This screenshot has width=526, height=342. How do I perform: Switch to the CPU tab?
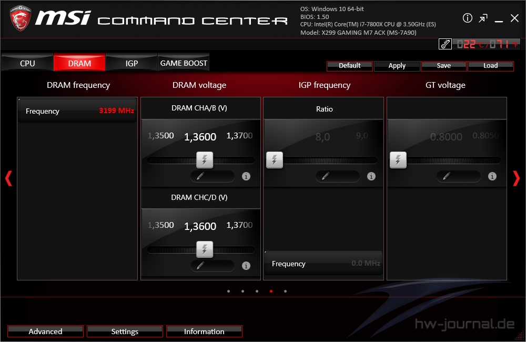pos(27,63)
